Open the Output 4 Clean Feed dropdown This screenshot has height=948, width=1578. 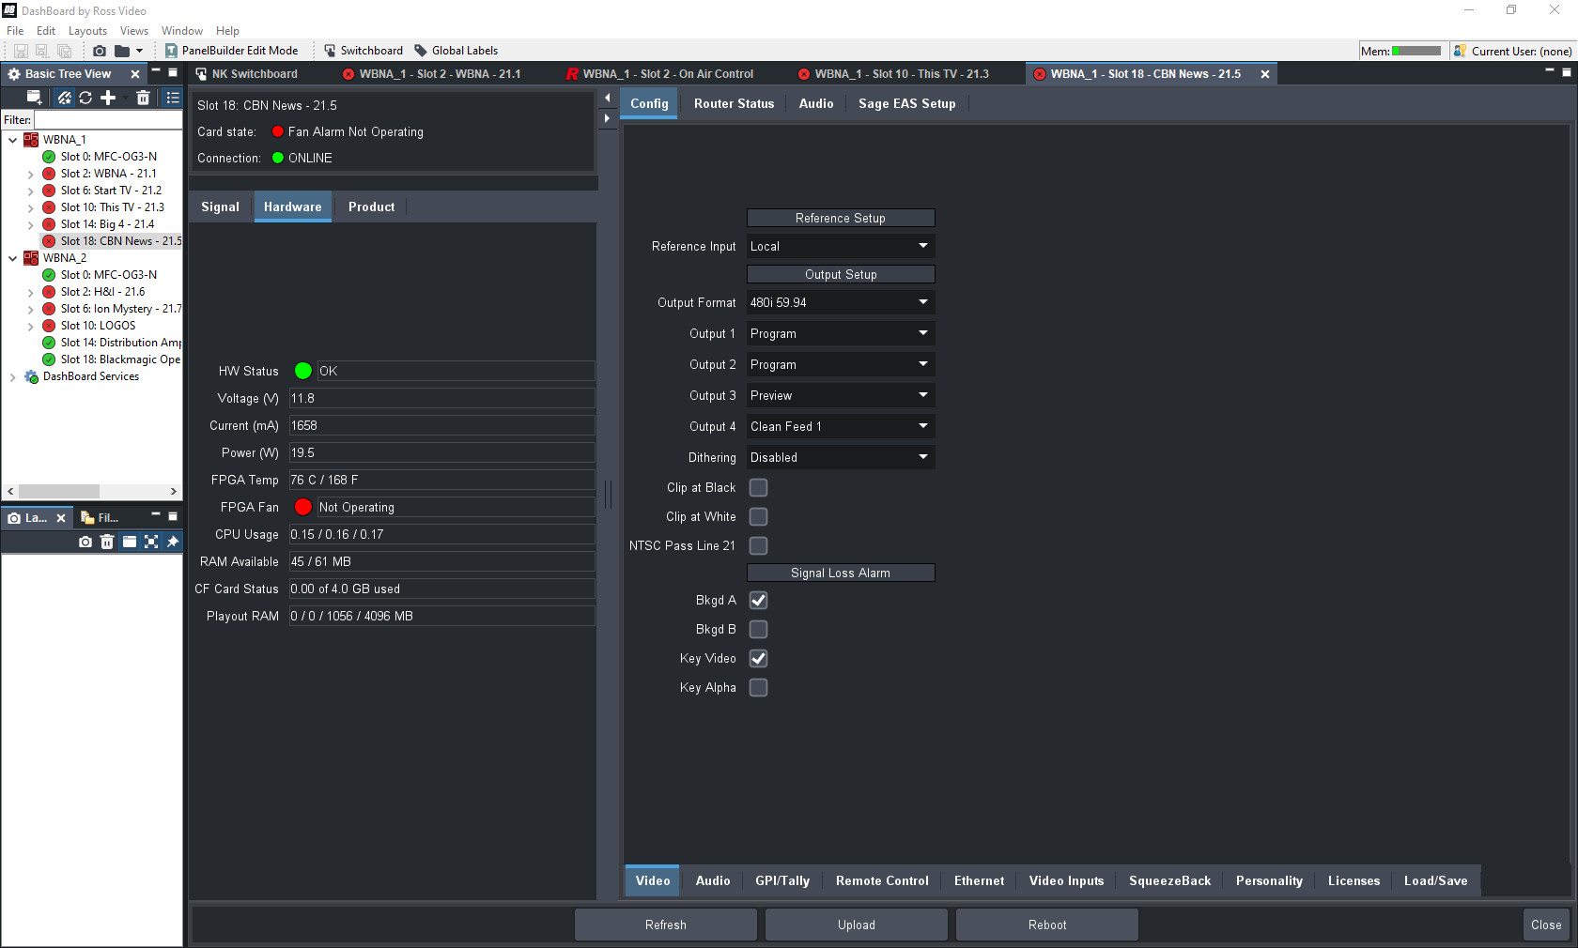pyautogui.click(x=841, y=426)
